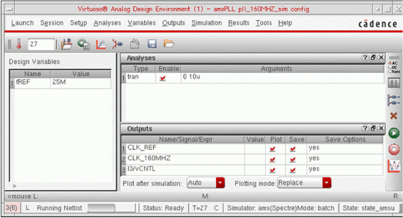Toggle Plot checkbox for I3/vCNTL
This screenshot has height=218, width=403.
pos(272,170)
